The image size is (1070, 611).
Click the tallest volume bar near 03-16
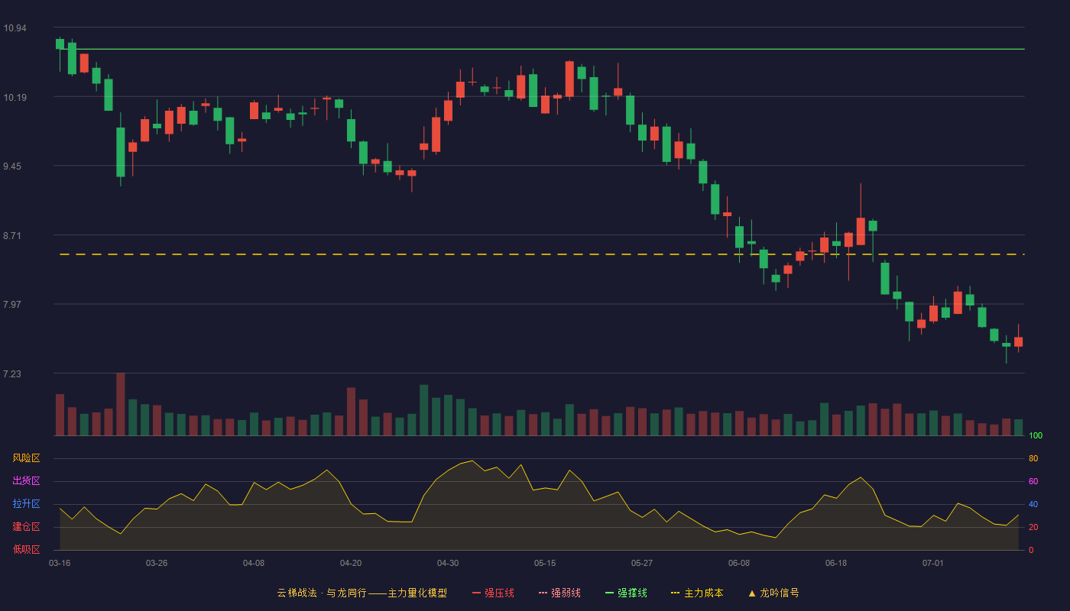(121, 404)
